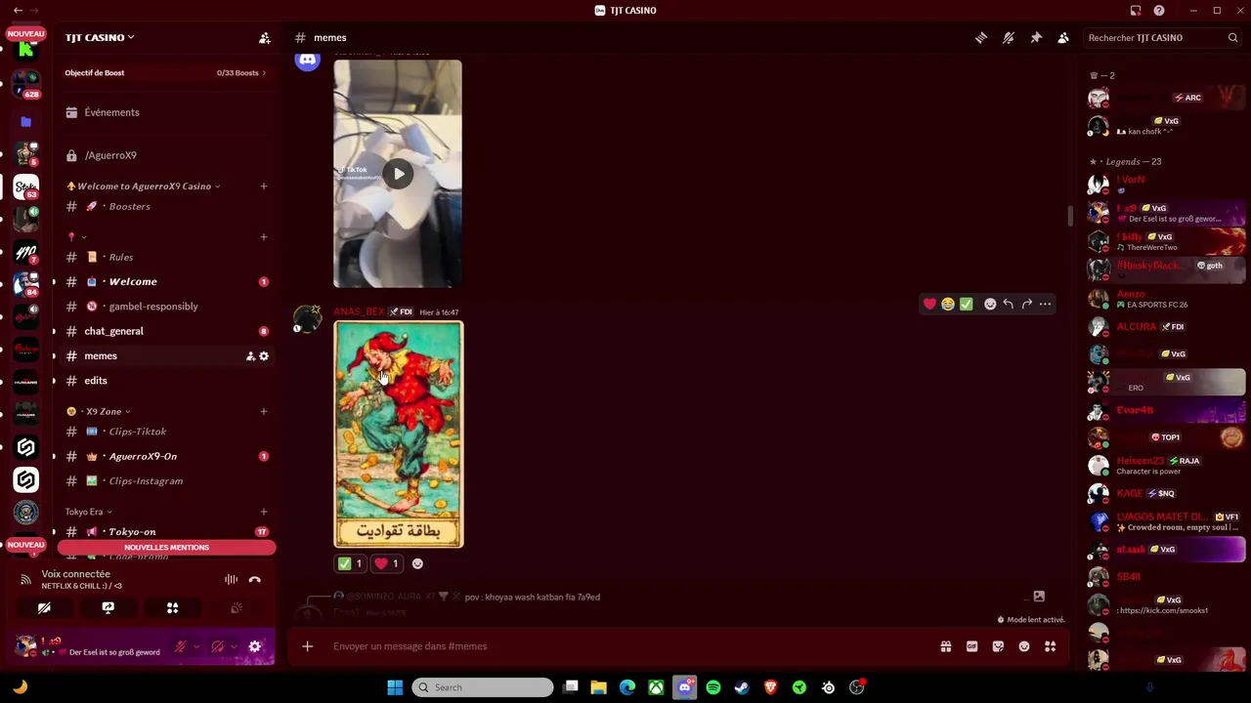Toggle noise suppression waveform icon
Viewport: 1251px width, 703px height.
[x=231, y=580]
